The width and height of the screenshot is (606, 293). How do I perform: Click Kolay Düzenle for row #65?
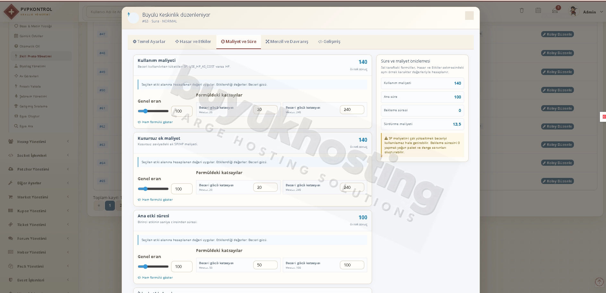(558, 181)
